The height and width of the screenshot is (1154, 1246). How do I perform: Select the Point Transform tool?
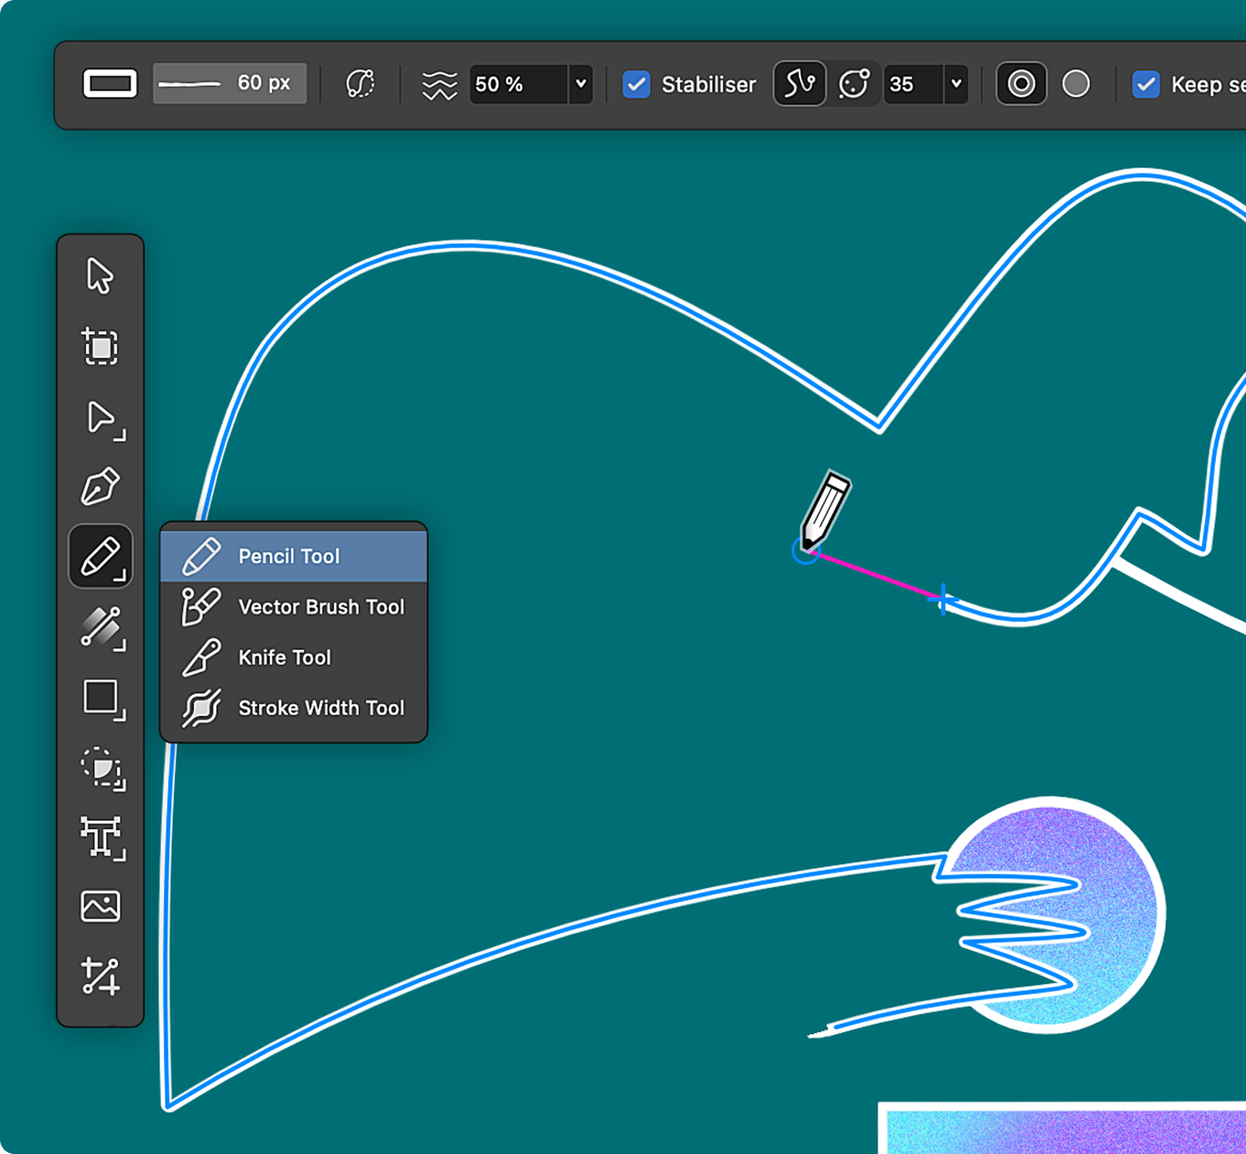tap(101, 977)
